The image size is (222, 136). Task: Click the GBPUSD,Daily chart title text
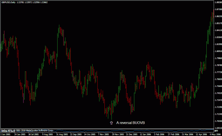click(9, 2)
